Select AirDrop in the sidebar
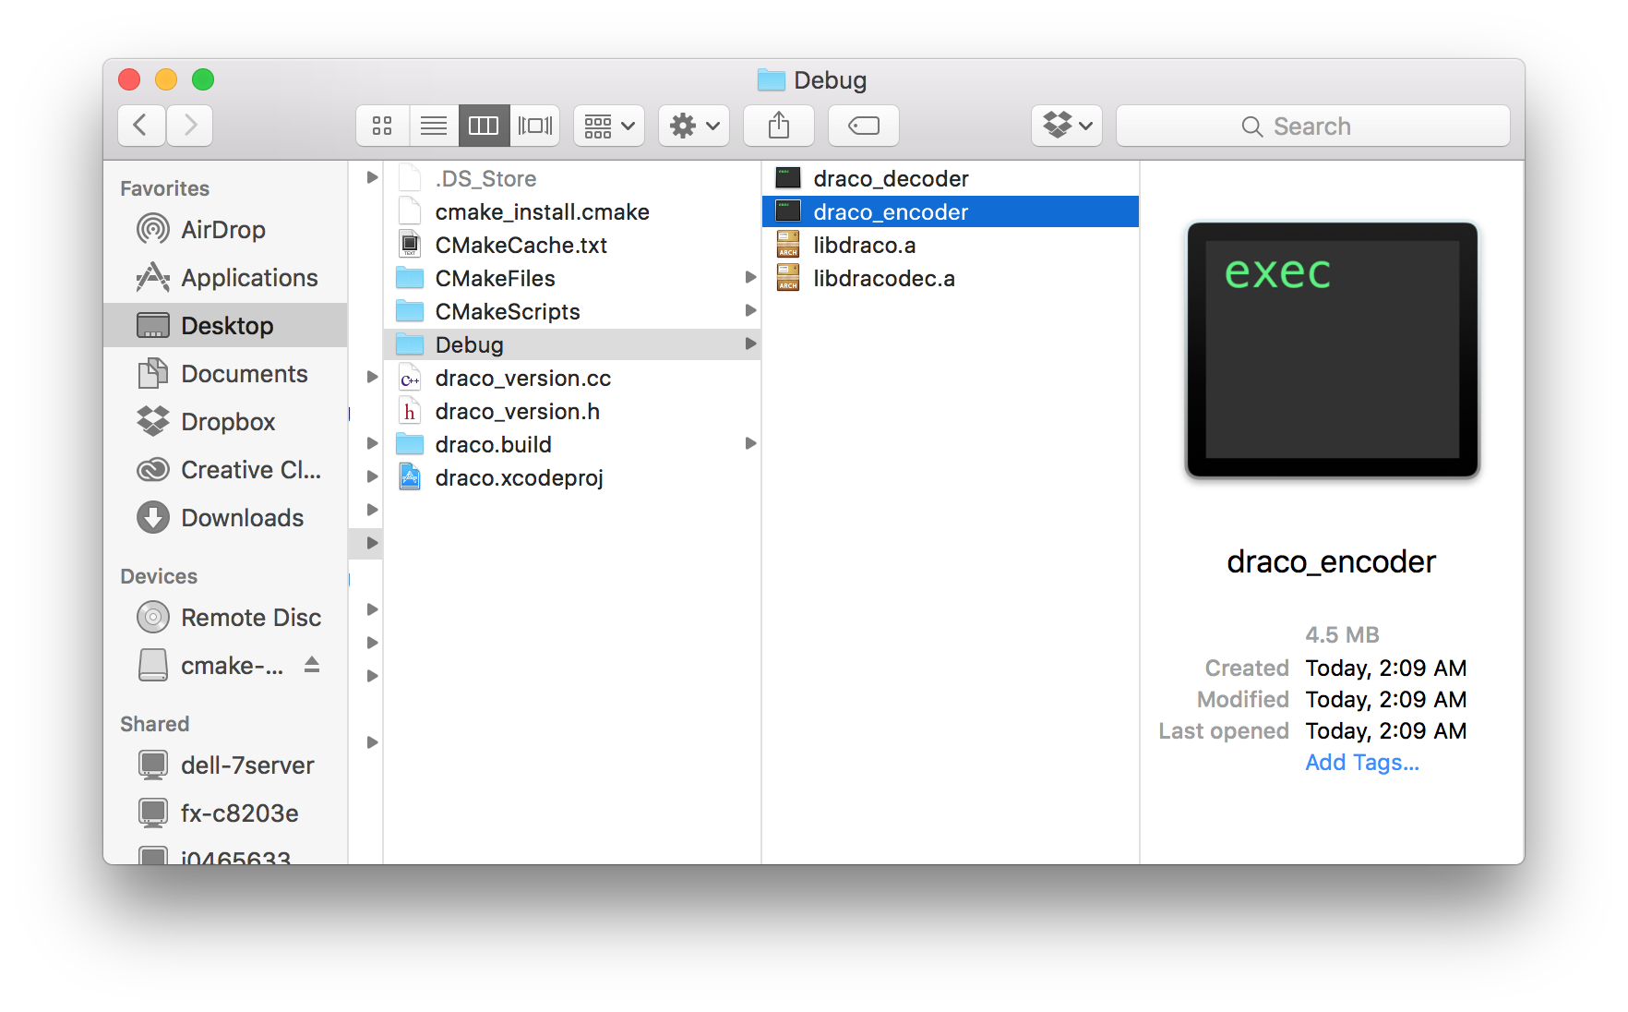Screen dimensions: 1628x1012 pyautogui.click(x=223, y=230)
